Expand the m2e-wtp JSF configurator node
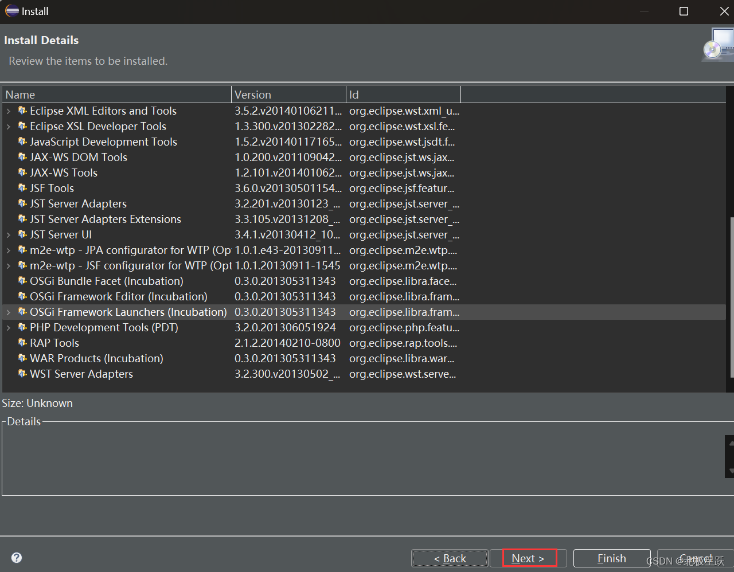Viewport: 734px width, 572px height. click(x=9, y=266)
